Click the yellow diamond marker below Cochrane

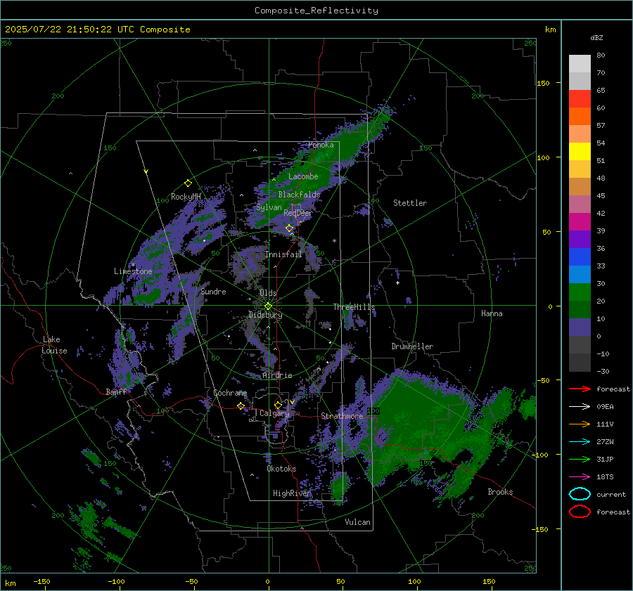tap(241, 406)
